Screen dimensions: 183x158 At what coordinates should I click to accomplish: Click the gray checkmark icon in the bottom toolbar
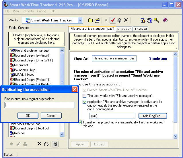[x=18, y=144]
